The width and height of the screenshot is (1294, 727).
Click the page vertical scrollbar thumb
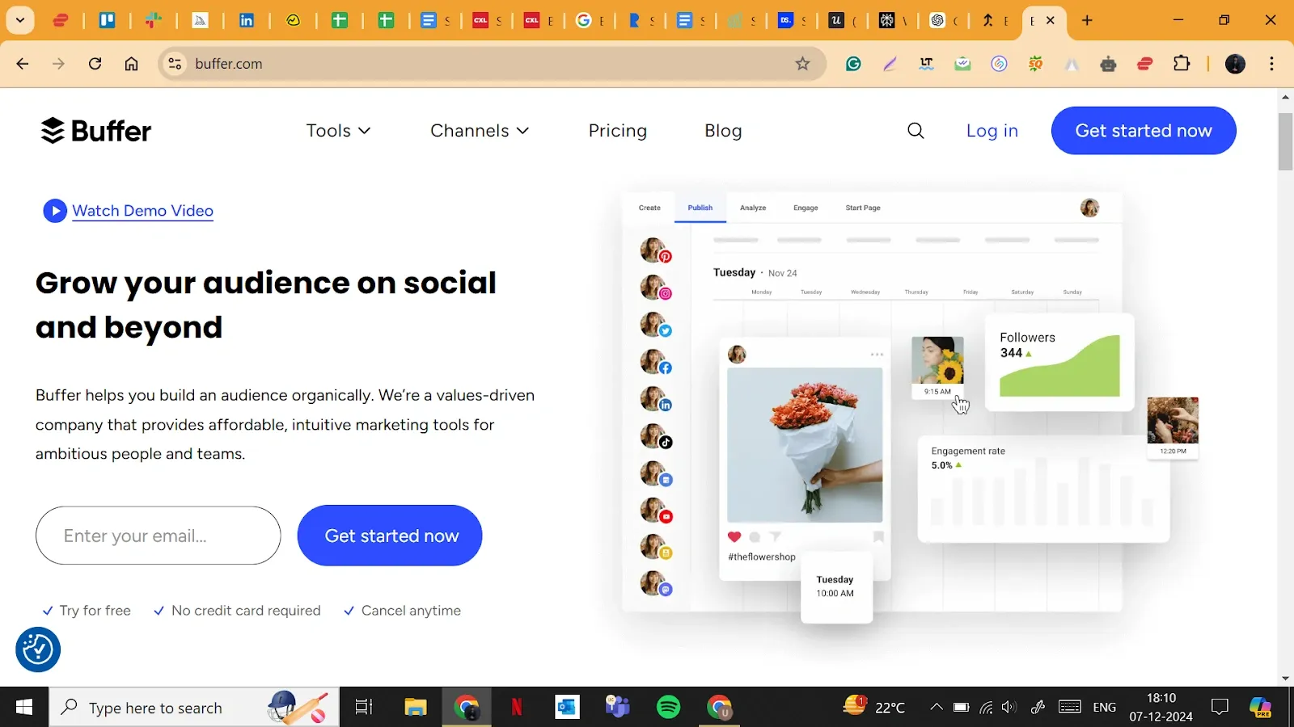pyautogui.click(x=1285, y=141)
